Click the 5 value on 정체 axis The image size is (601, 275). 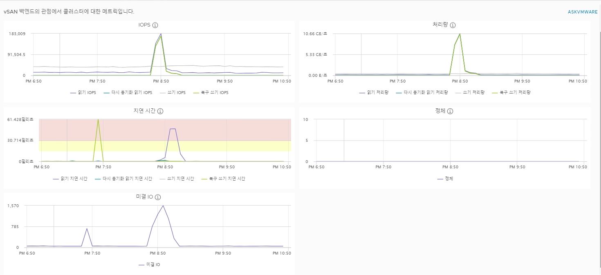click(306, 140)
